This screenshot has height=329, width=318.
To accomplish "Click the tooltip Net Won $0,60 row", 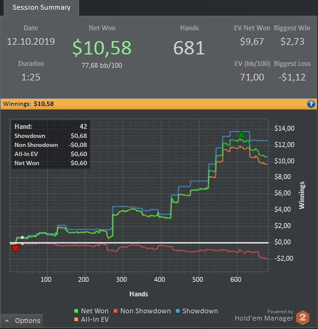I will 51,163.
